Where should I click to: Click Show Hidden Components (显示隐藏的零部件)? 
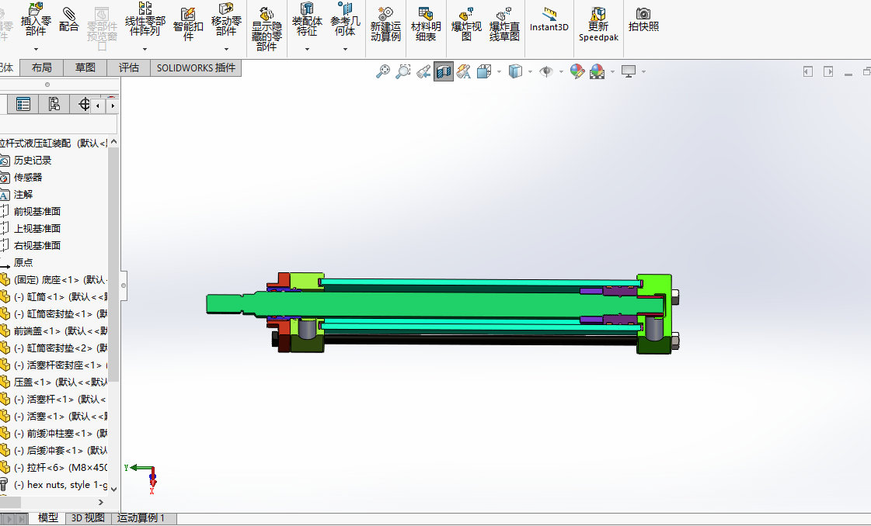tap(267, 29)
